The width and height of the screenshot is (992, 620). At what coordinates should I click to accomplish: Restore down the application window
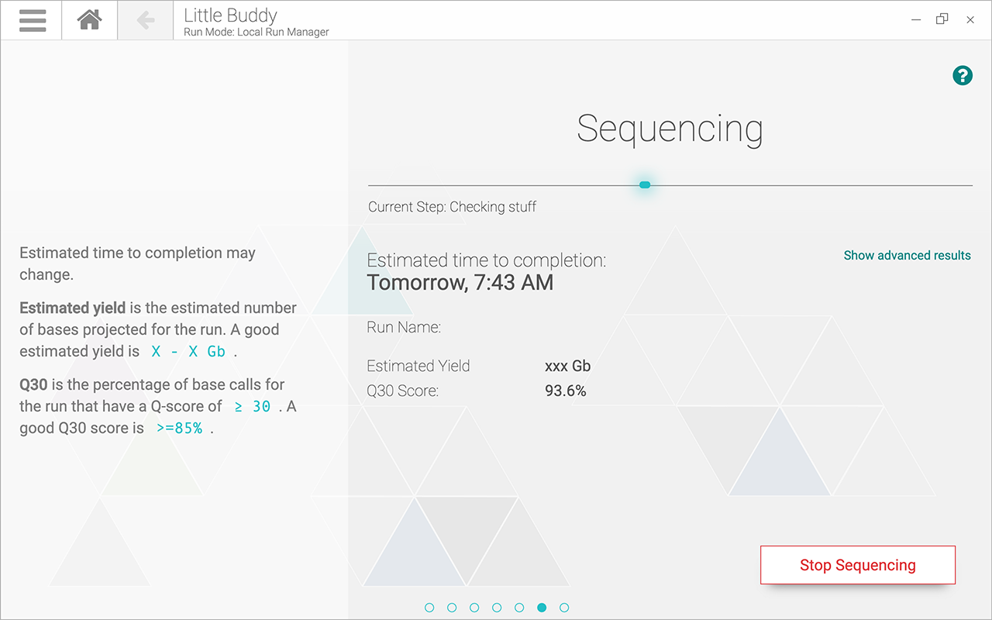click(942, 19)
